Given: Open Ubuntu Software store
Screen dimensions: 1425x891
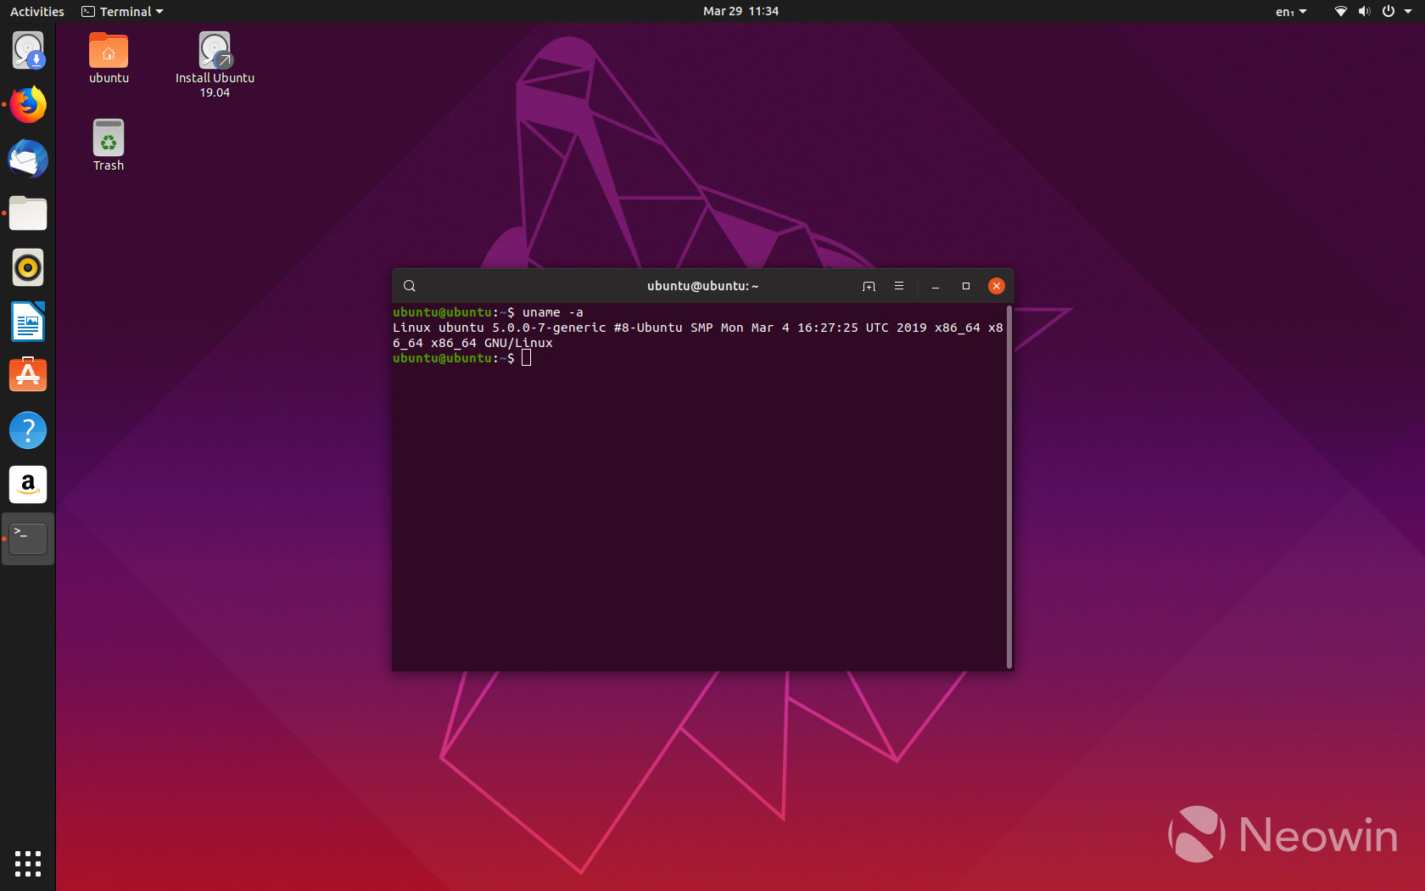Looking at the screenshot, I should [x=28, y=376].
